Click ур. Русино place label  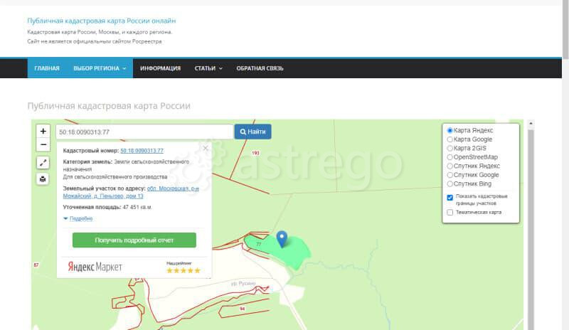[243, 283]
